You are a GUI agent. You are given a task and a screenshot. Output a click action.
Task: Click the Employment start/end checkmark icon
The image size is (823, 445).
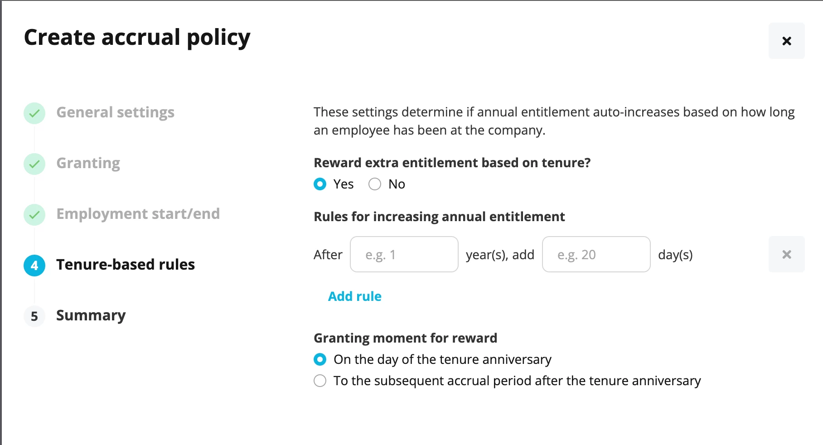(x=34, y=215)
